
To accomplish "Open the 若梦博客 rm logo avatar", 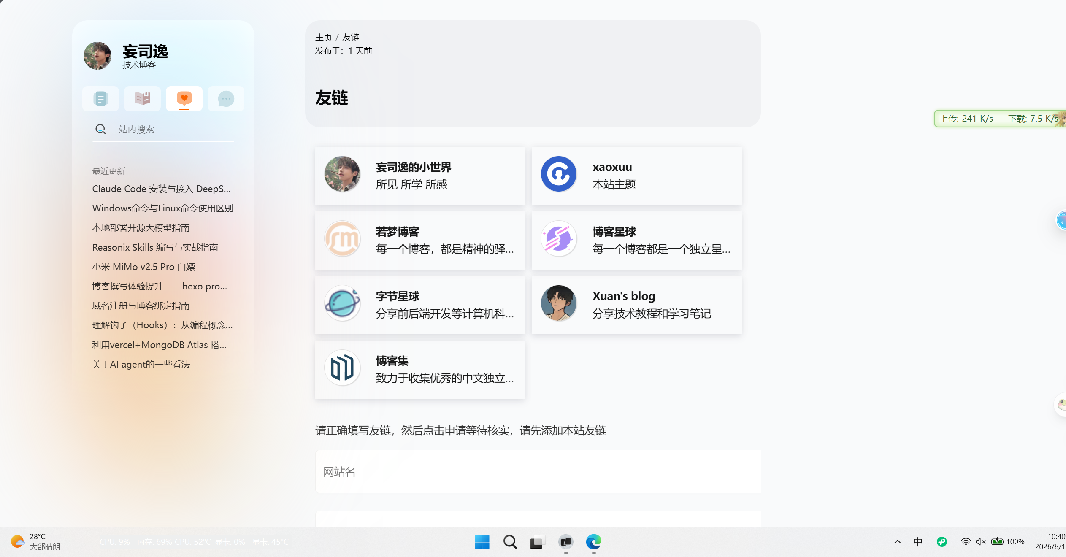I will (342, 239).
